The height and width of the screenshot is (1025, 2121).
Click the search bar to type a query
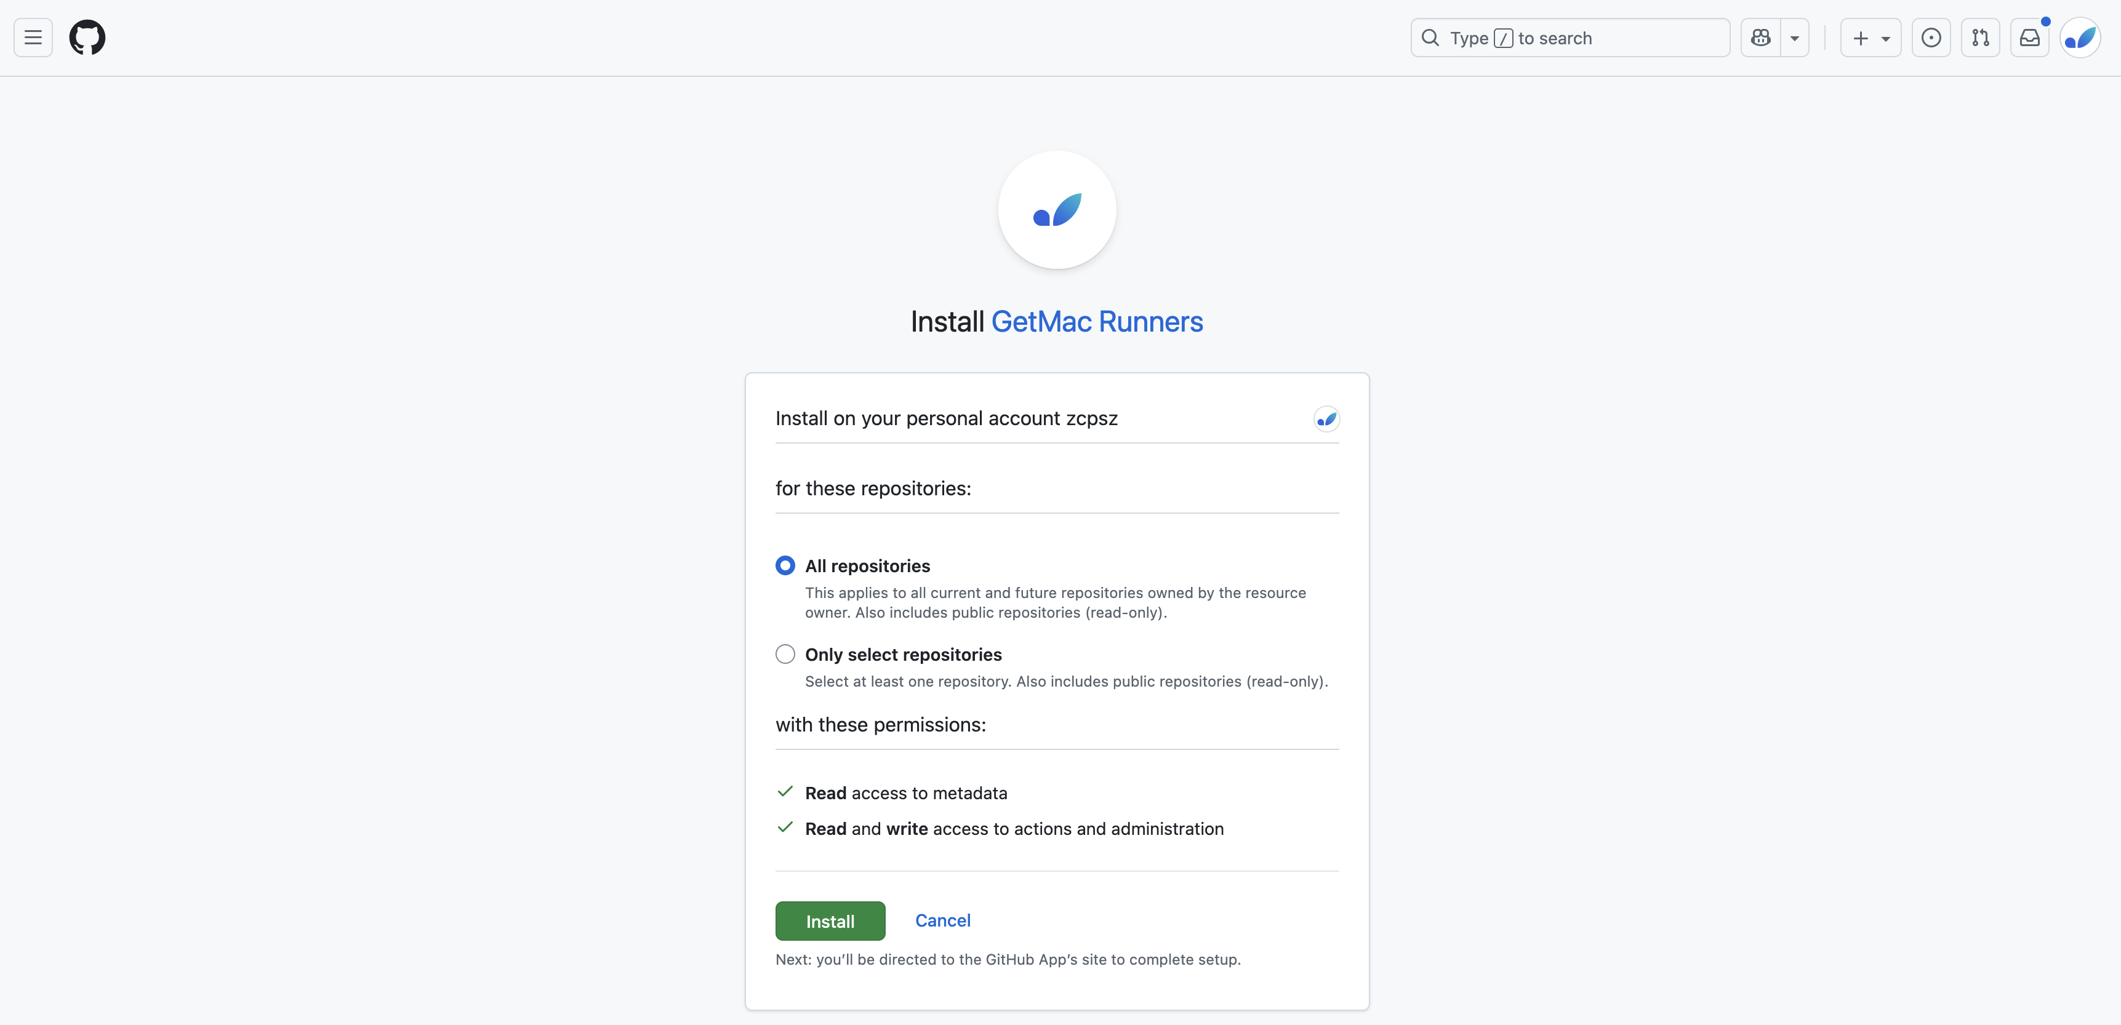coord(1568,37)
